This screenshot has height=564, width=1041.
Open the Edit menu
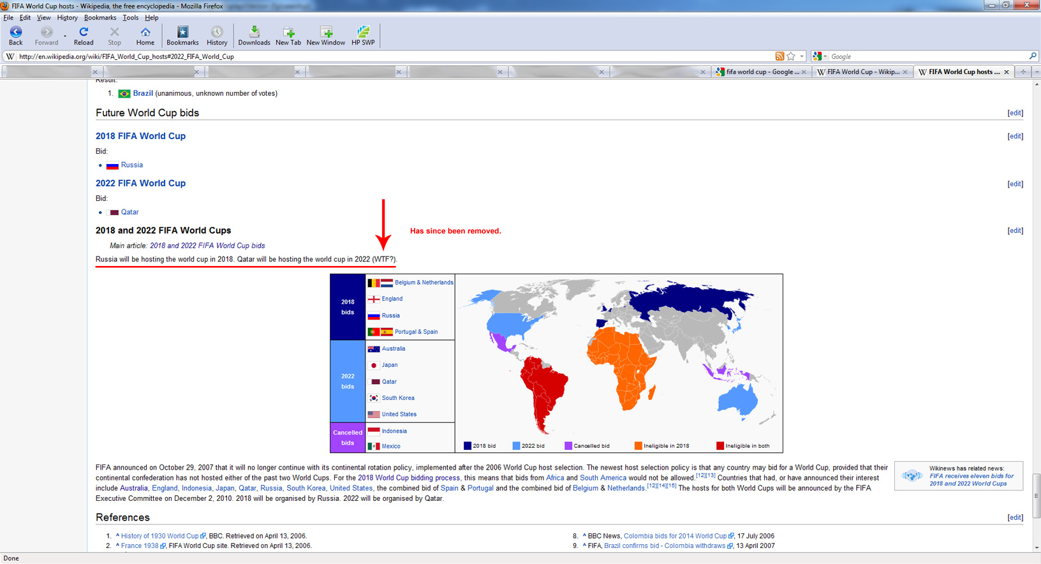pyautogui.click(x=25, y=18)
